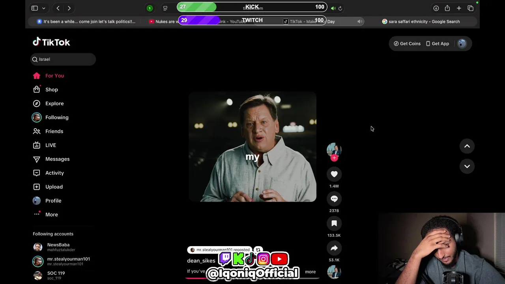
Task: Mute the tab with the address bar speaker
Action: point(333,8)
